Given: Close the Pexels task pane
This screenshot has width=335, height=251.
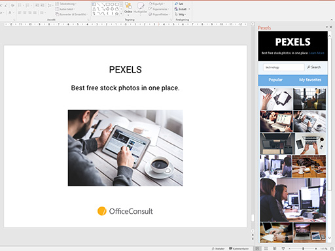Looking at the screenshot, I should tap(331, 27).
